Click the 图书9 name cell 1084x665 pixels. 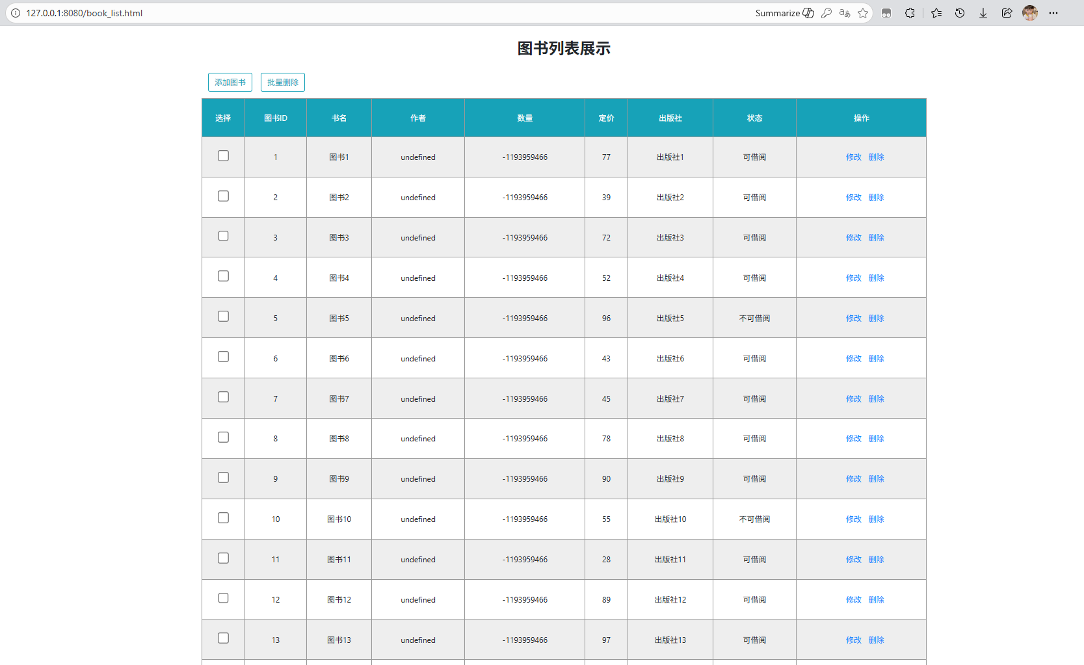pos(339,479)
